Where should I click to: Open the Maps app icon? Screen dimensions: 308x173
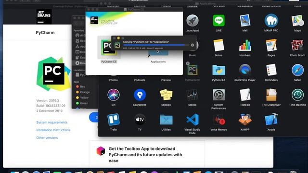pos(297,21)
